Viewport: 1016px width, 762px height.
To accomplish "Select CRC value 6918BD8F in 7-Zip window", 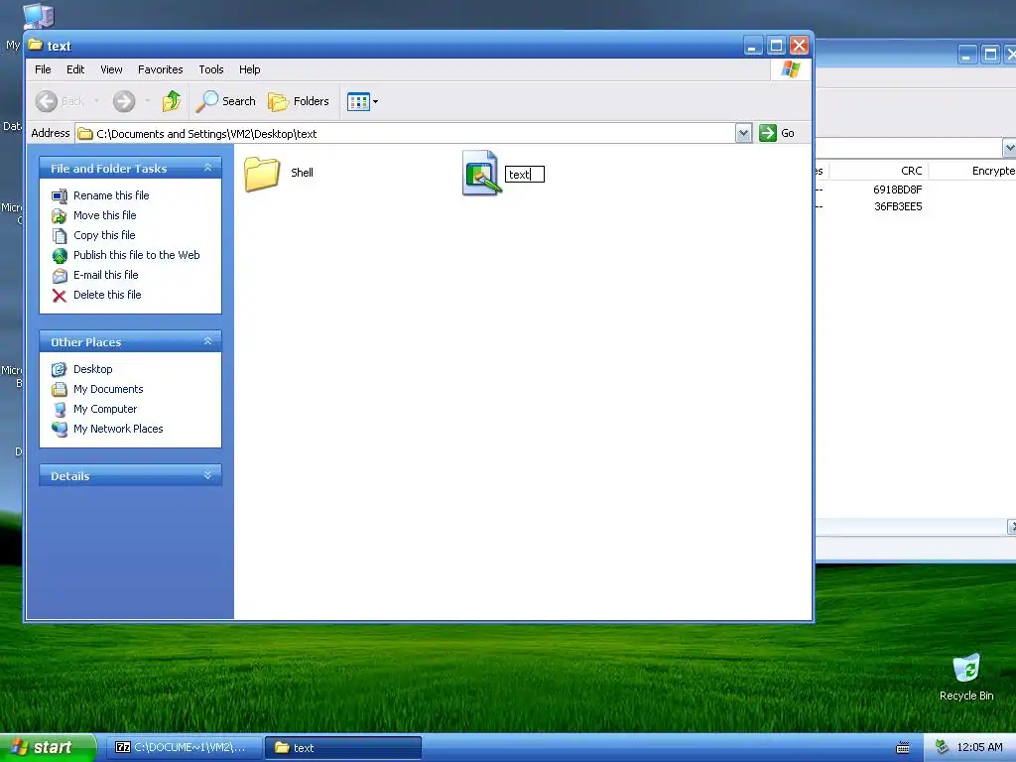I will [x=897, y=190].
